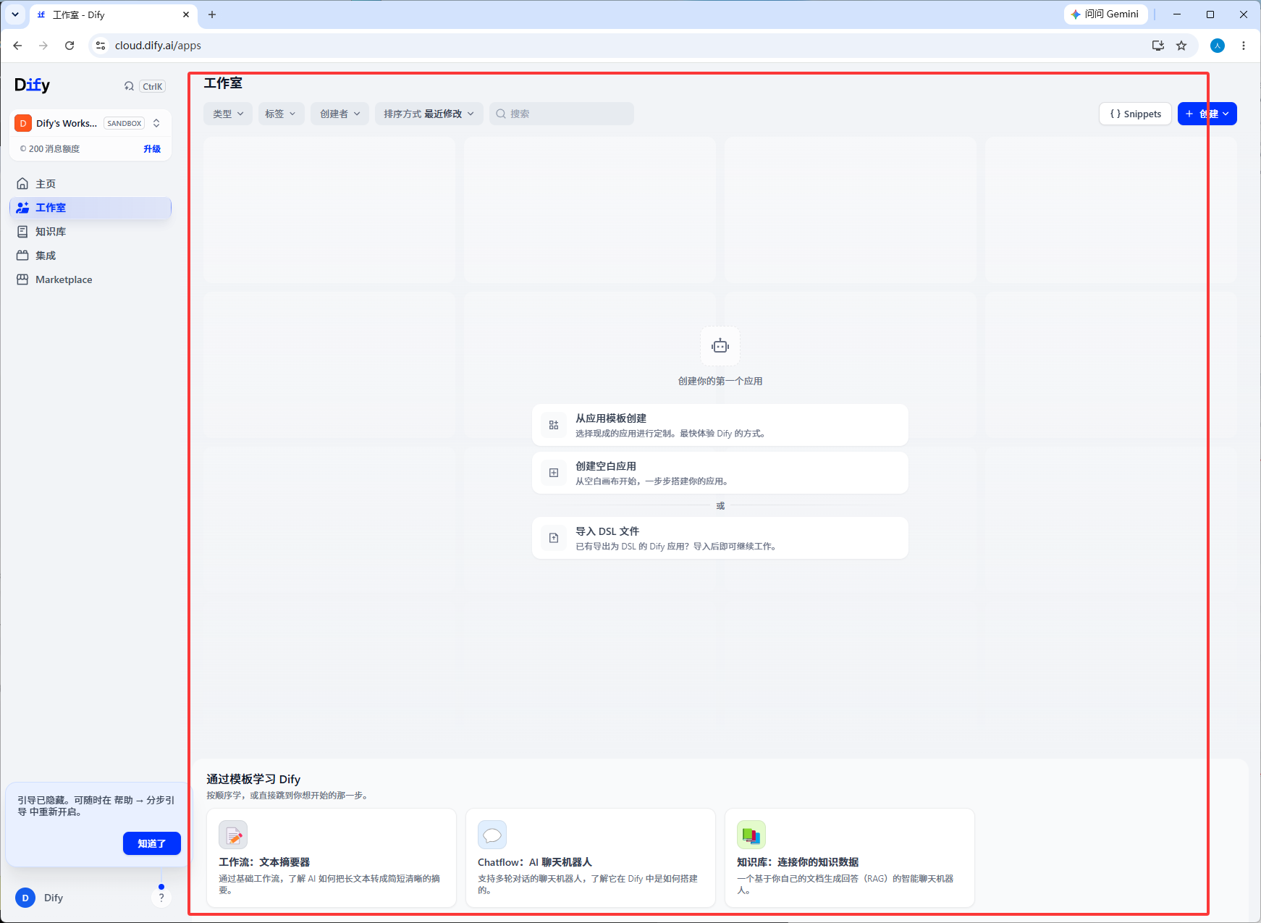Open the 标签 filter dropdown
Viewport: 1261px width, 923px height.
tap(281, 114)
